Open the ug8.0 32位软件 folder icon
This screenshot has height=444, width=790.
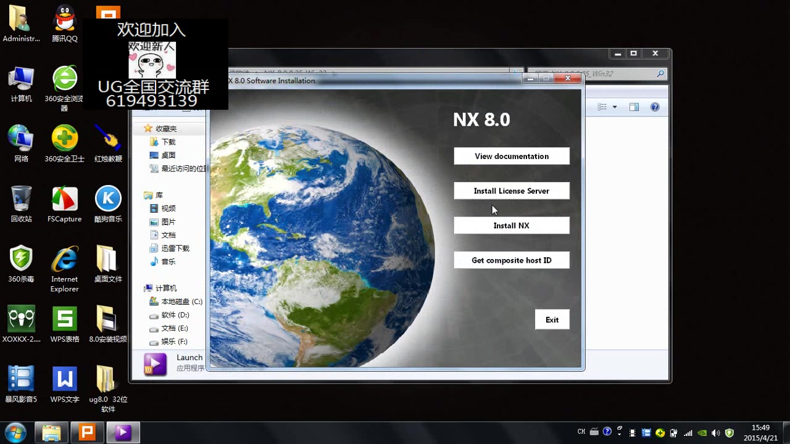point(108,389)
